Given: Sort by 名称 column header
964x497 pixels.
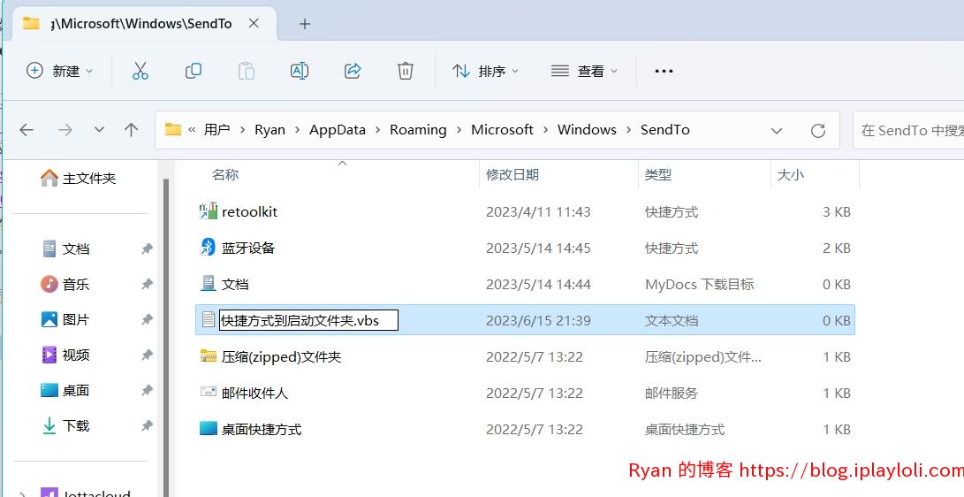Looking at the screenshot, I should [x=225, y=175].
